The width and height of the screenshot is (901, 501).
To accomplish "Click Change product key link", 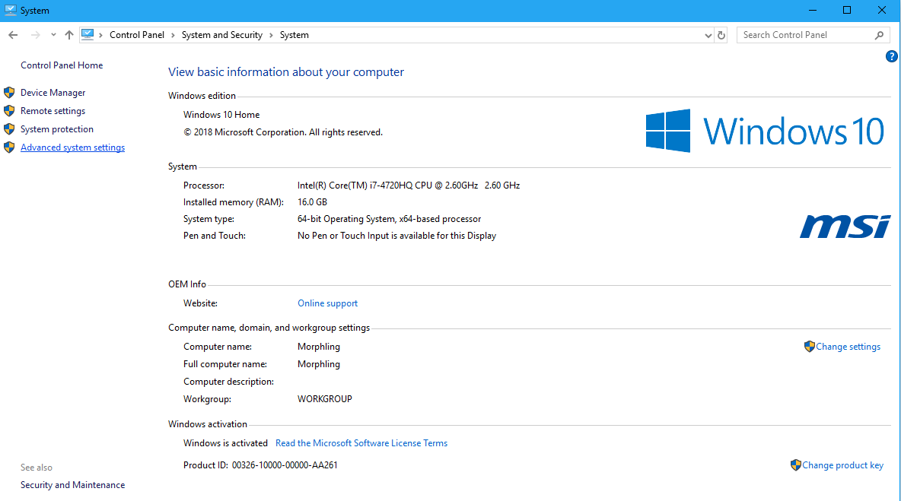I will pyautogui.click(x=843, y=465).
